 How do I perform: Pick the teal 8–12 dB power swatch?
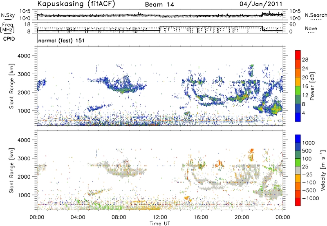point(298,100)
